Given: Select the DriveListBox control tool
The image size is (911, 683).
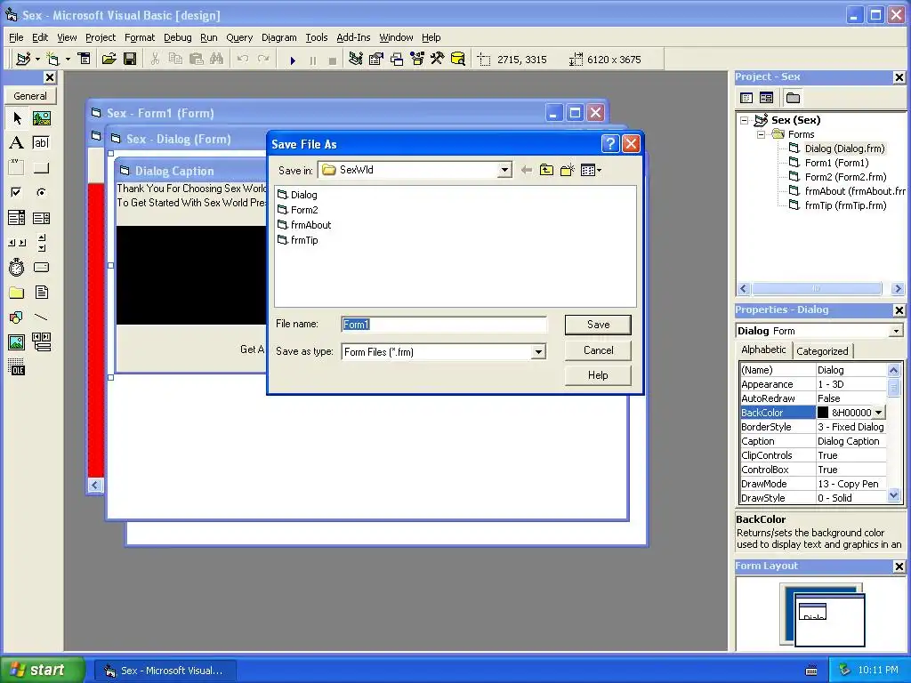Looking at the screenshot, I should [41, 267].
